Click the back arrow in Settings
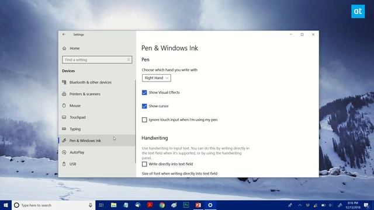The image size is (374, 210). pos(64,34)
